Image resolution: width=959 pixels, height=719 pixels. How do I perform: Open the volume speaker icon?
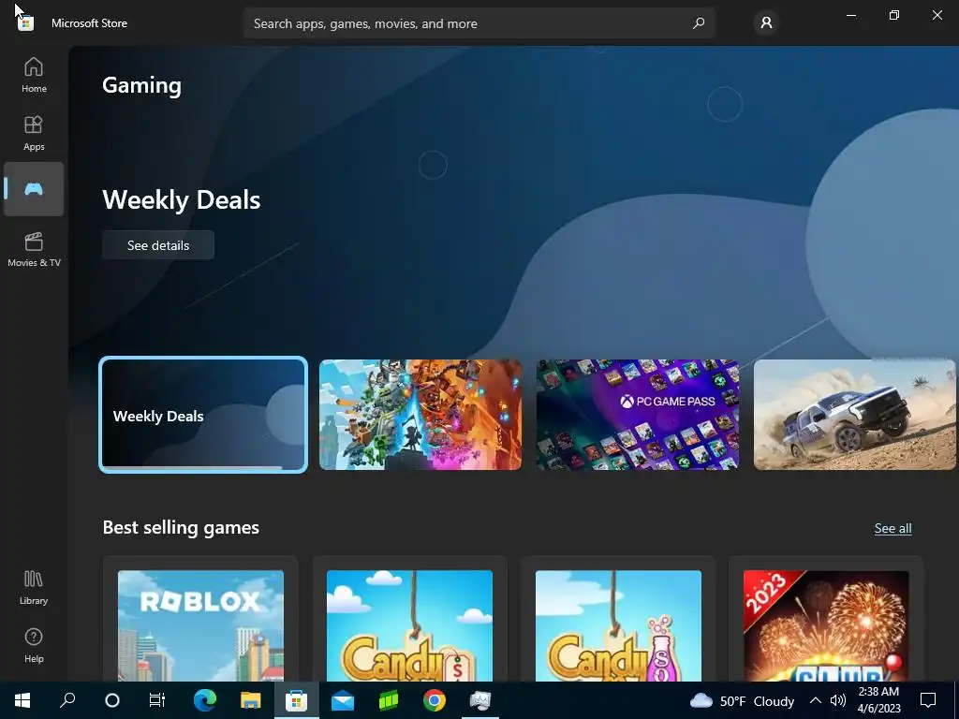coord(838,700)
